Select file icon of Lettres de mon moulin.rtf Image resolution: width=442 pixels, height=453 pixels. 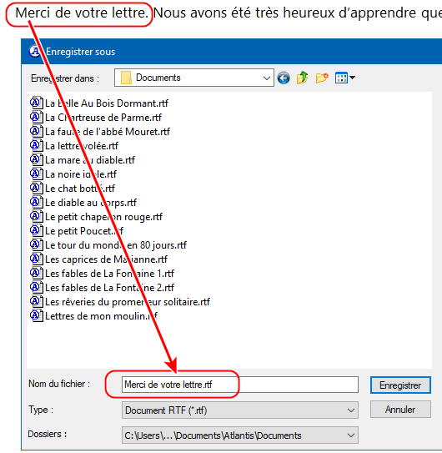pos(37,316)
